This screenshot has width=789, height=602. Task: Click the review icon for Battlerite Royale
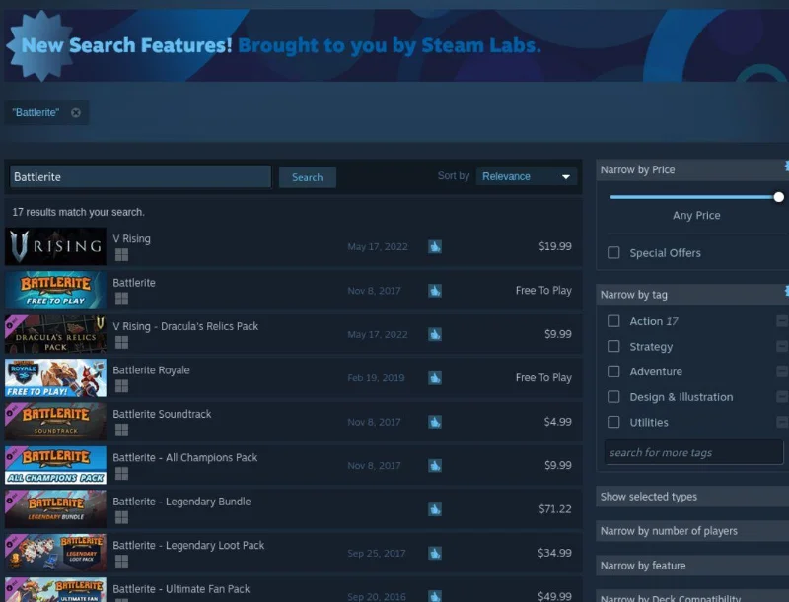435,378
